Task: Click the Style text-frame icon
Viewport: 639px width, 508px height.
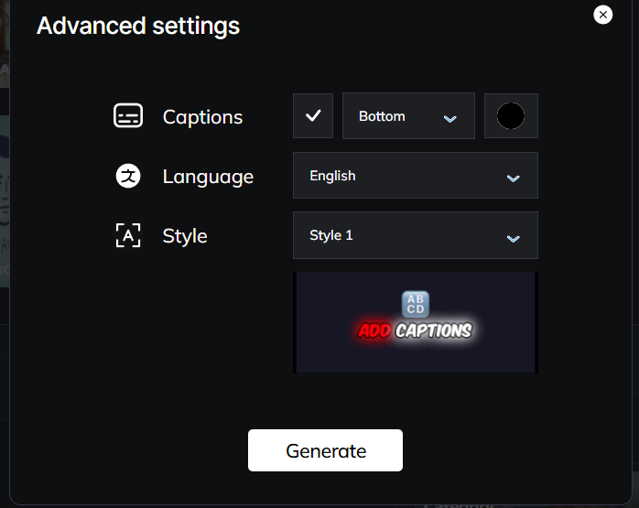Action: (x=128, y=235)
